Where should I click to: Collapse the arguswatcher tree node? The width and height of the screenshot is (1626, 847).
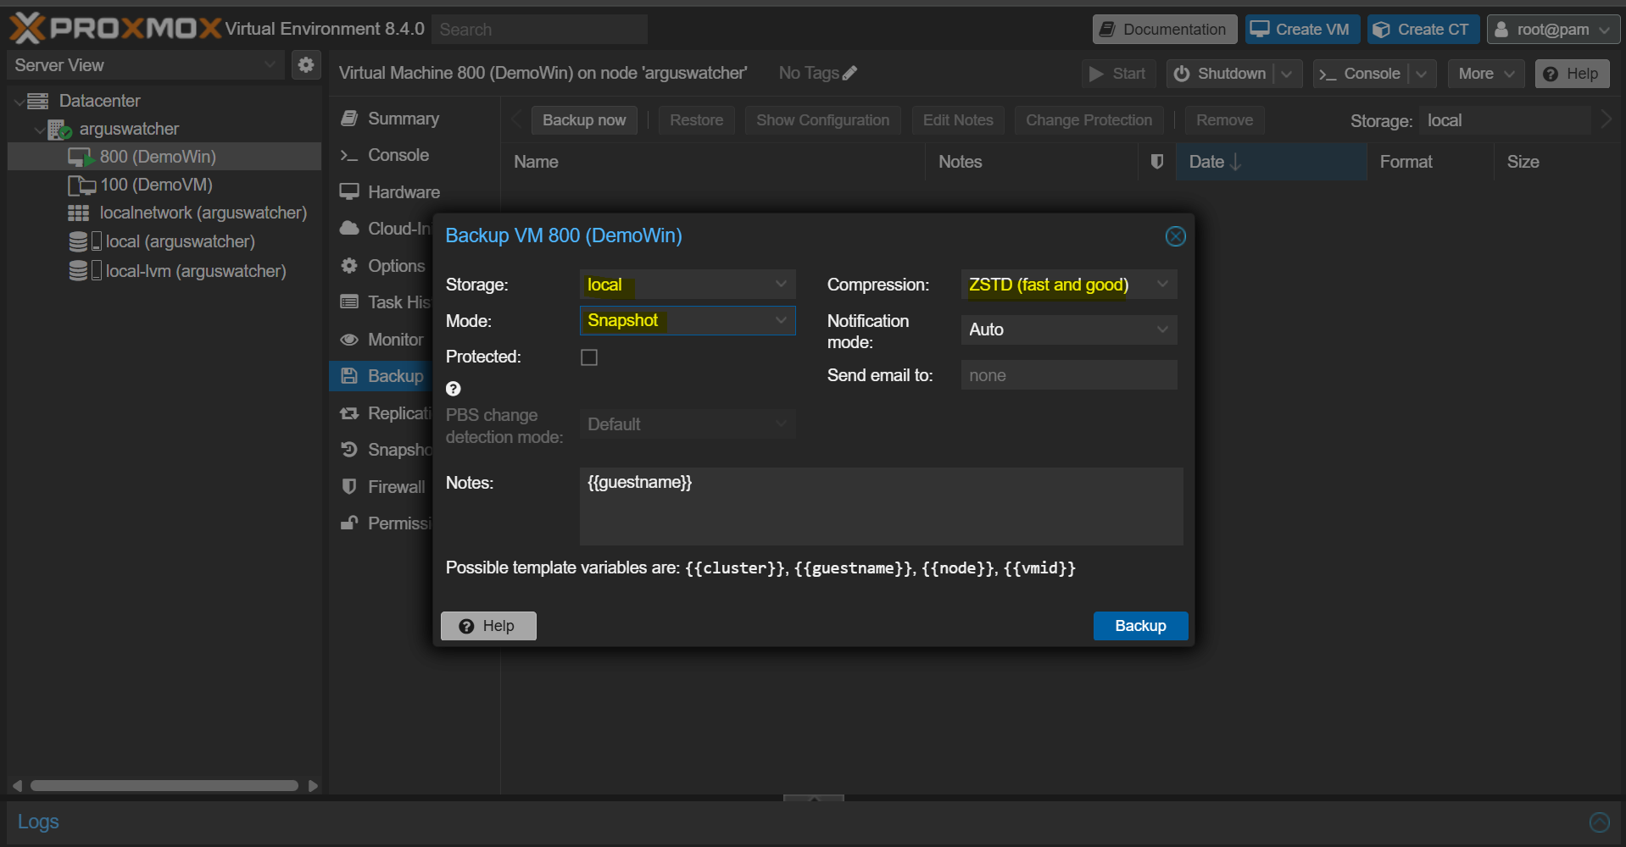(39, 130)
